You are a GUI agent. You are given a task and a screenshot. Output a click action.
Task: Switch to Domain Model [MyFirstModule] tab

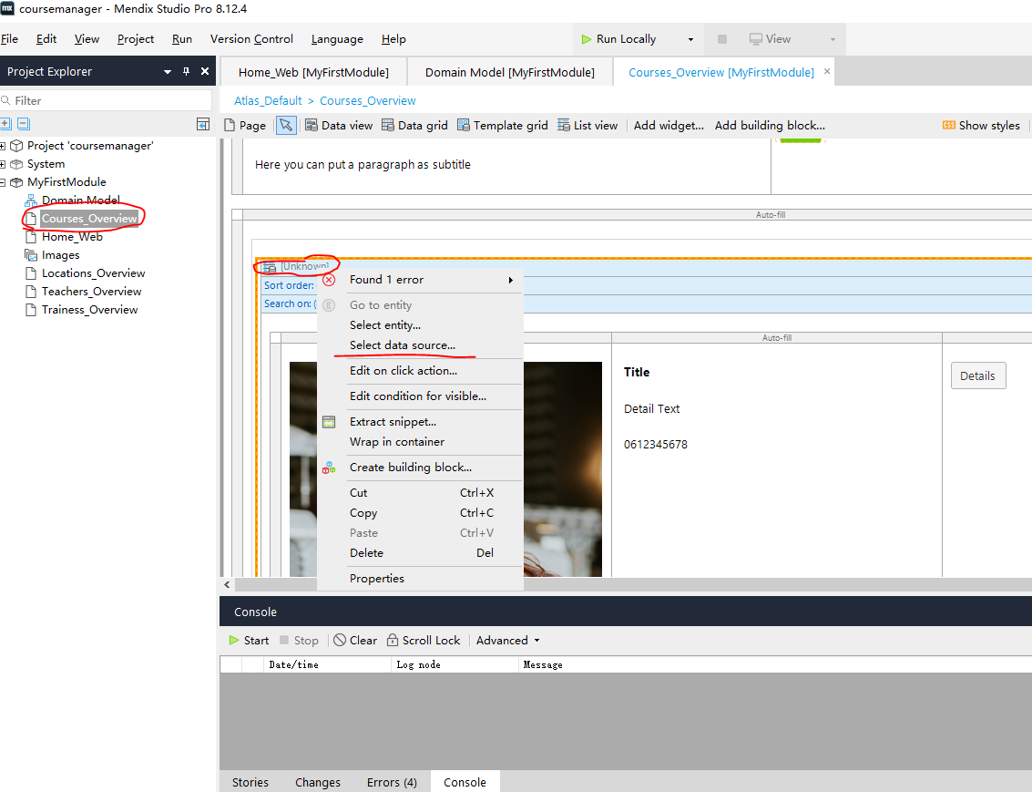pos(509,72)
